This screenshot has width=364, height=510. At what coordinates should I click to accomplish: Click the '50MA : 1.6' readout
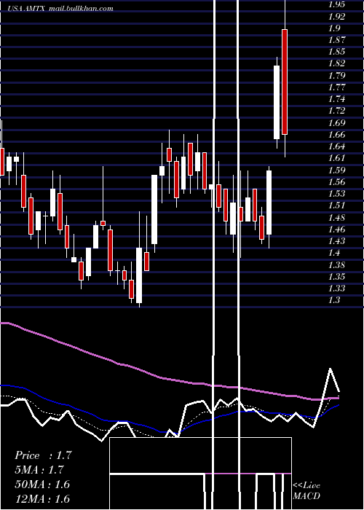coord(42,484)
